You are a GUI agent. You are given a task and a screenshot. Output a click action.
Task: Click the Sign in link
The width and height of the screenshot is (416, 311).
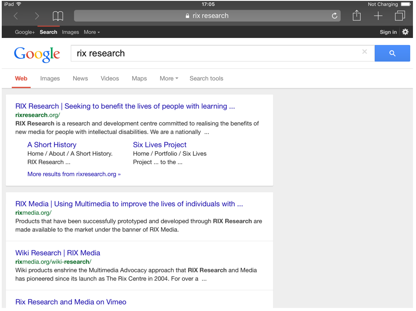tap(388, 32)
